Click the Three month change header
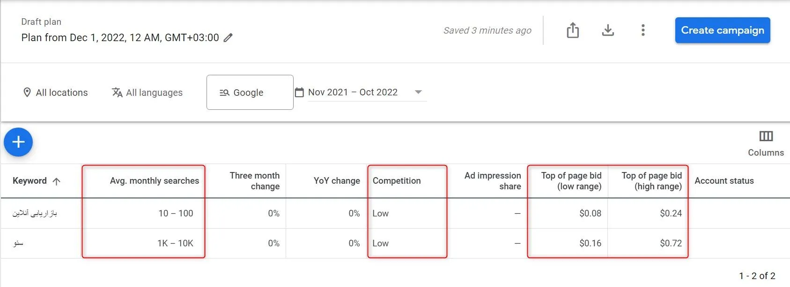The height and width of the screenshot is (287, 790). (255, 181)
